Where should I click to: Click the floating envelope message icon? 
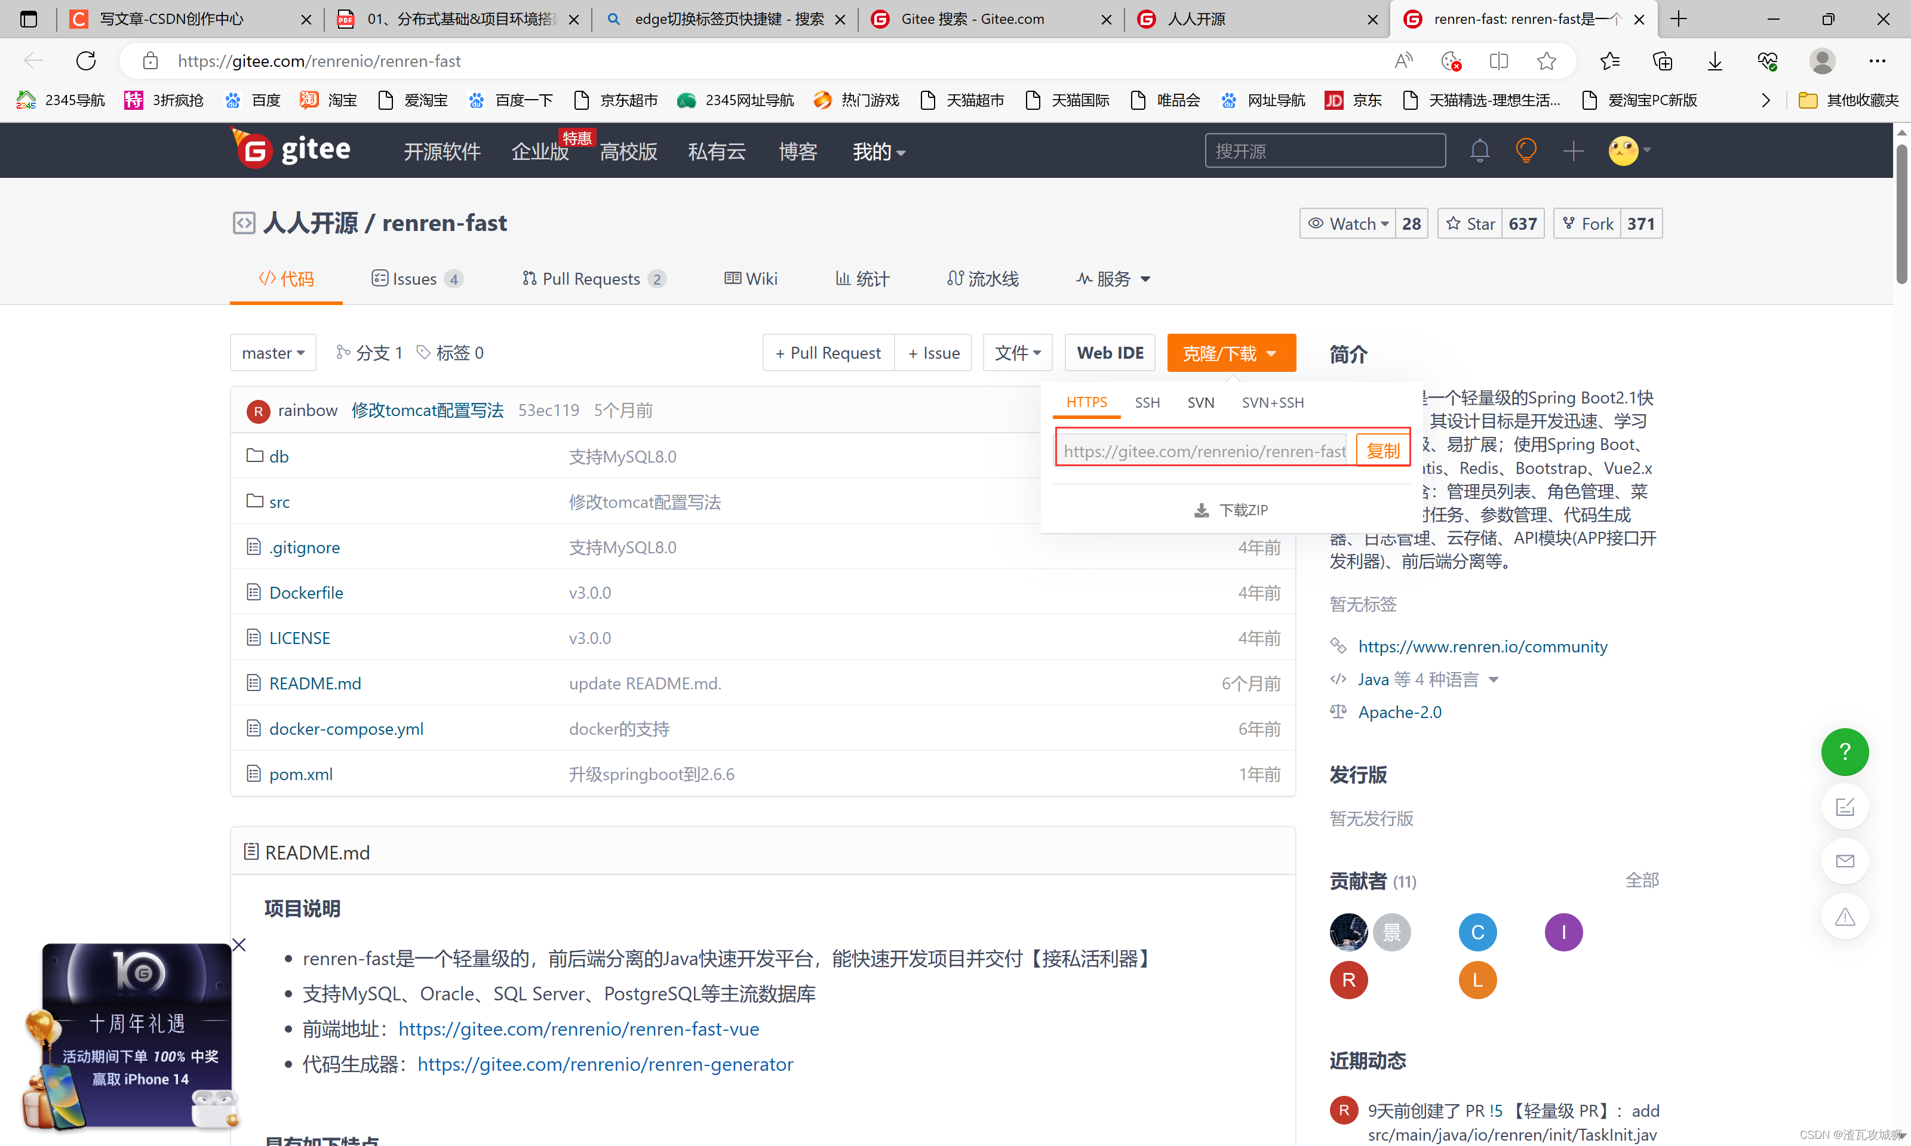coord(1844,861)
